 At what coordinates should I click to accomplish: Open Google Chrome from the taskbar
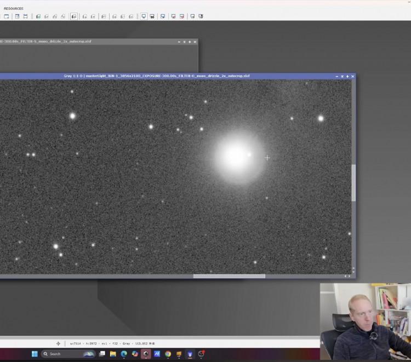tap(168, 354)
